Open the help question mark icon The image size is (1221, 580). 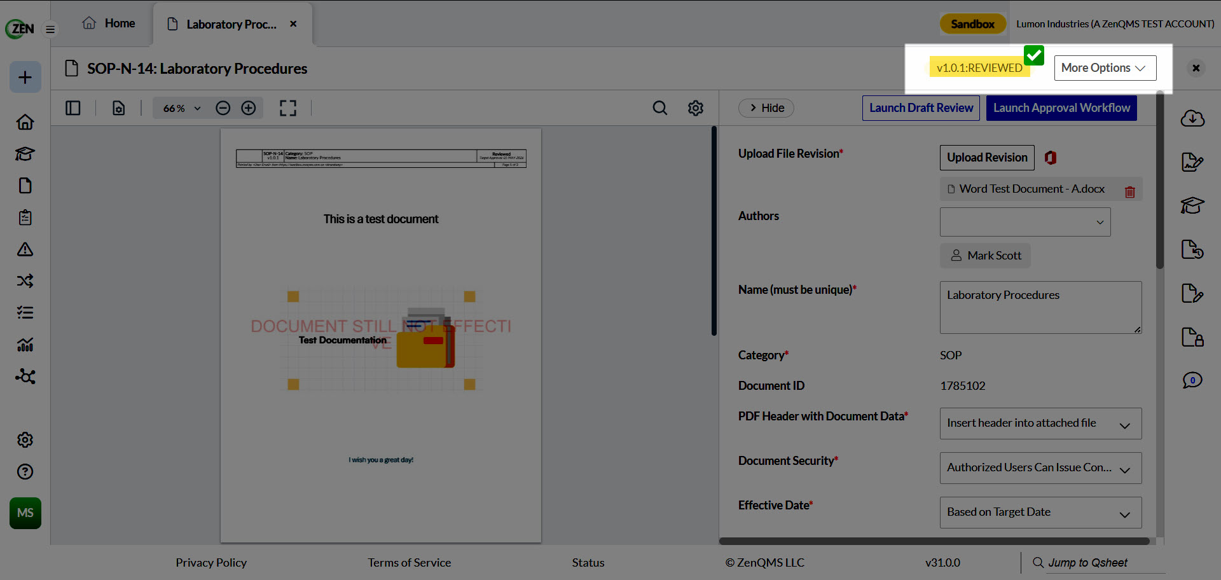pyautogui.click(x=25, y=471)
